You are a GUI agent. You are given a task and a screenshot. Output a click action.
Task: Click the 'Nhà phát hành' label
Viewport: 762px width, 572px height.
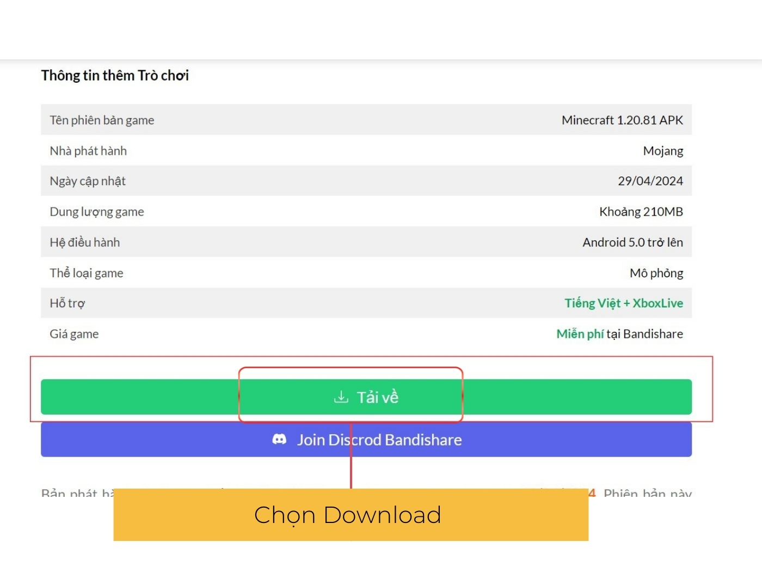(x=88, y=151)
